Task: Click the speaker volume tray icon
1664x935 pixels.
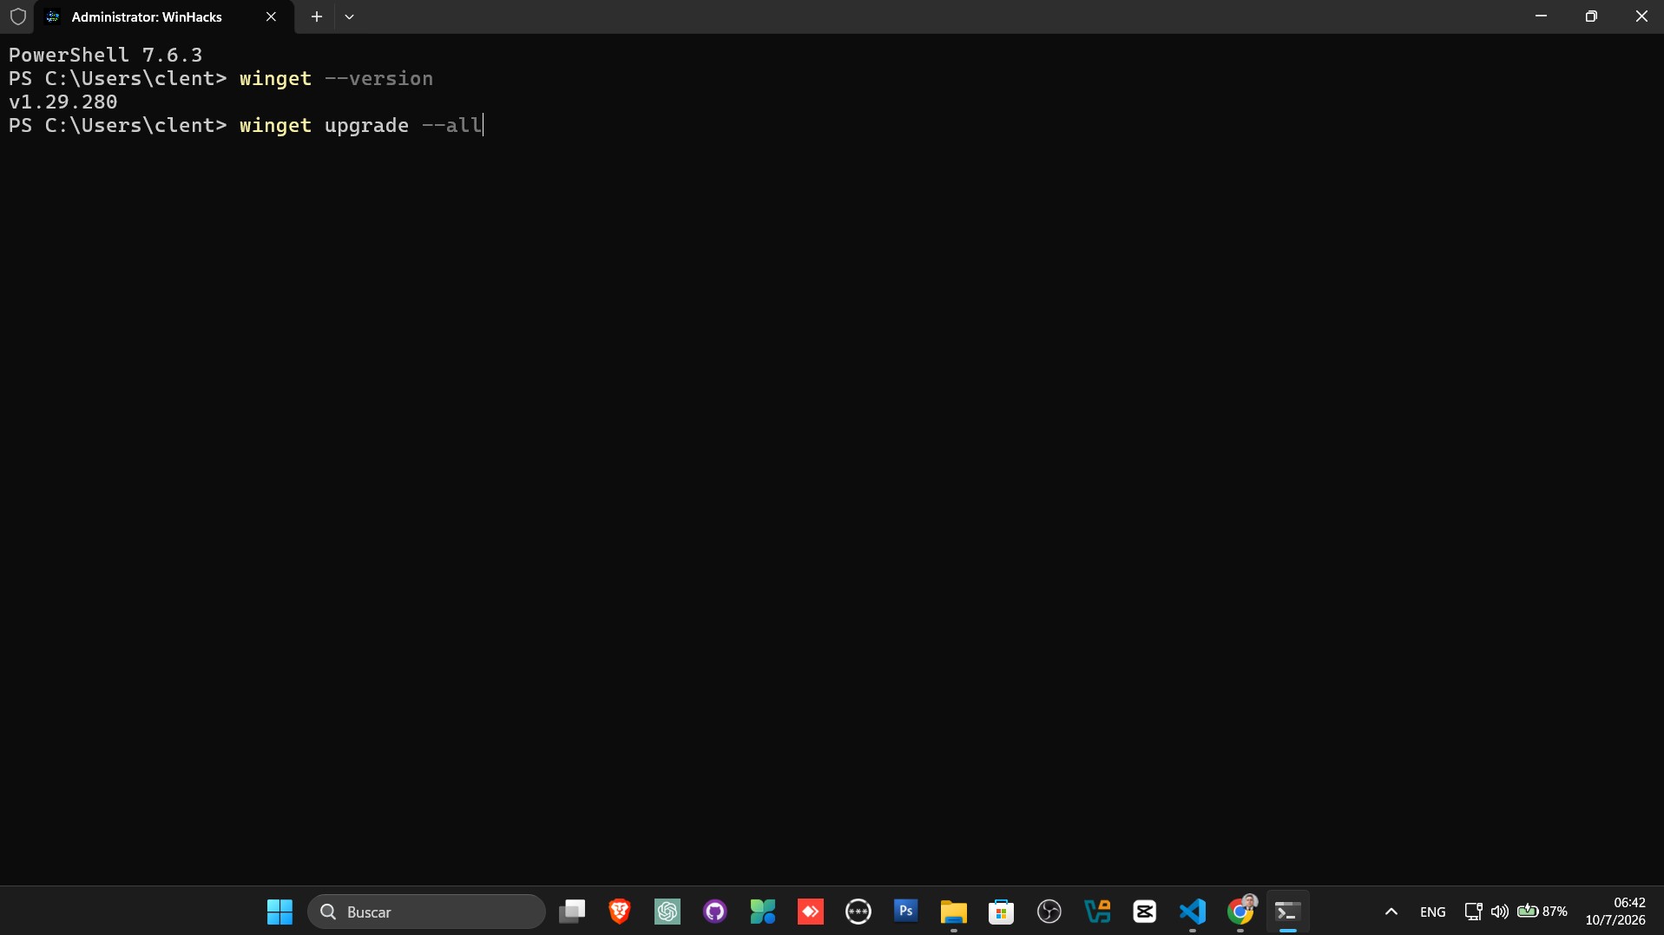Action: click(x=1500, y=912)
